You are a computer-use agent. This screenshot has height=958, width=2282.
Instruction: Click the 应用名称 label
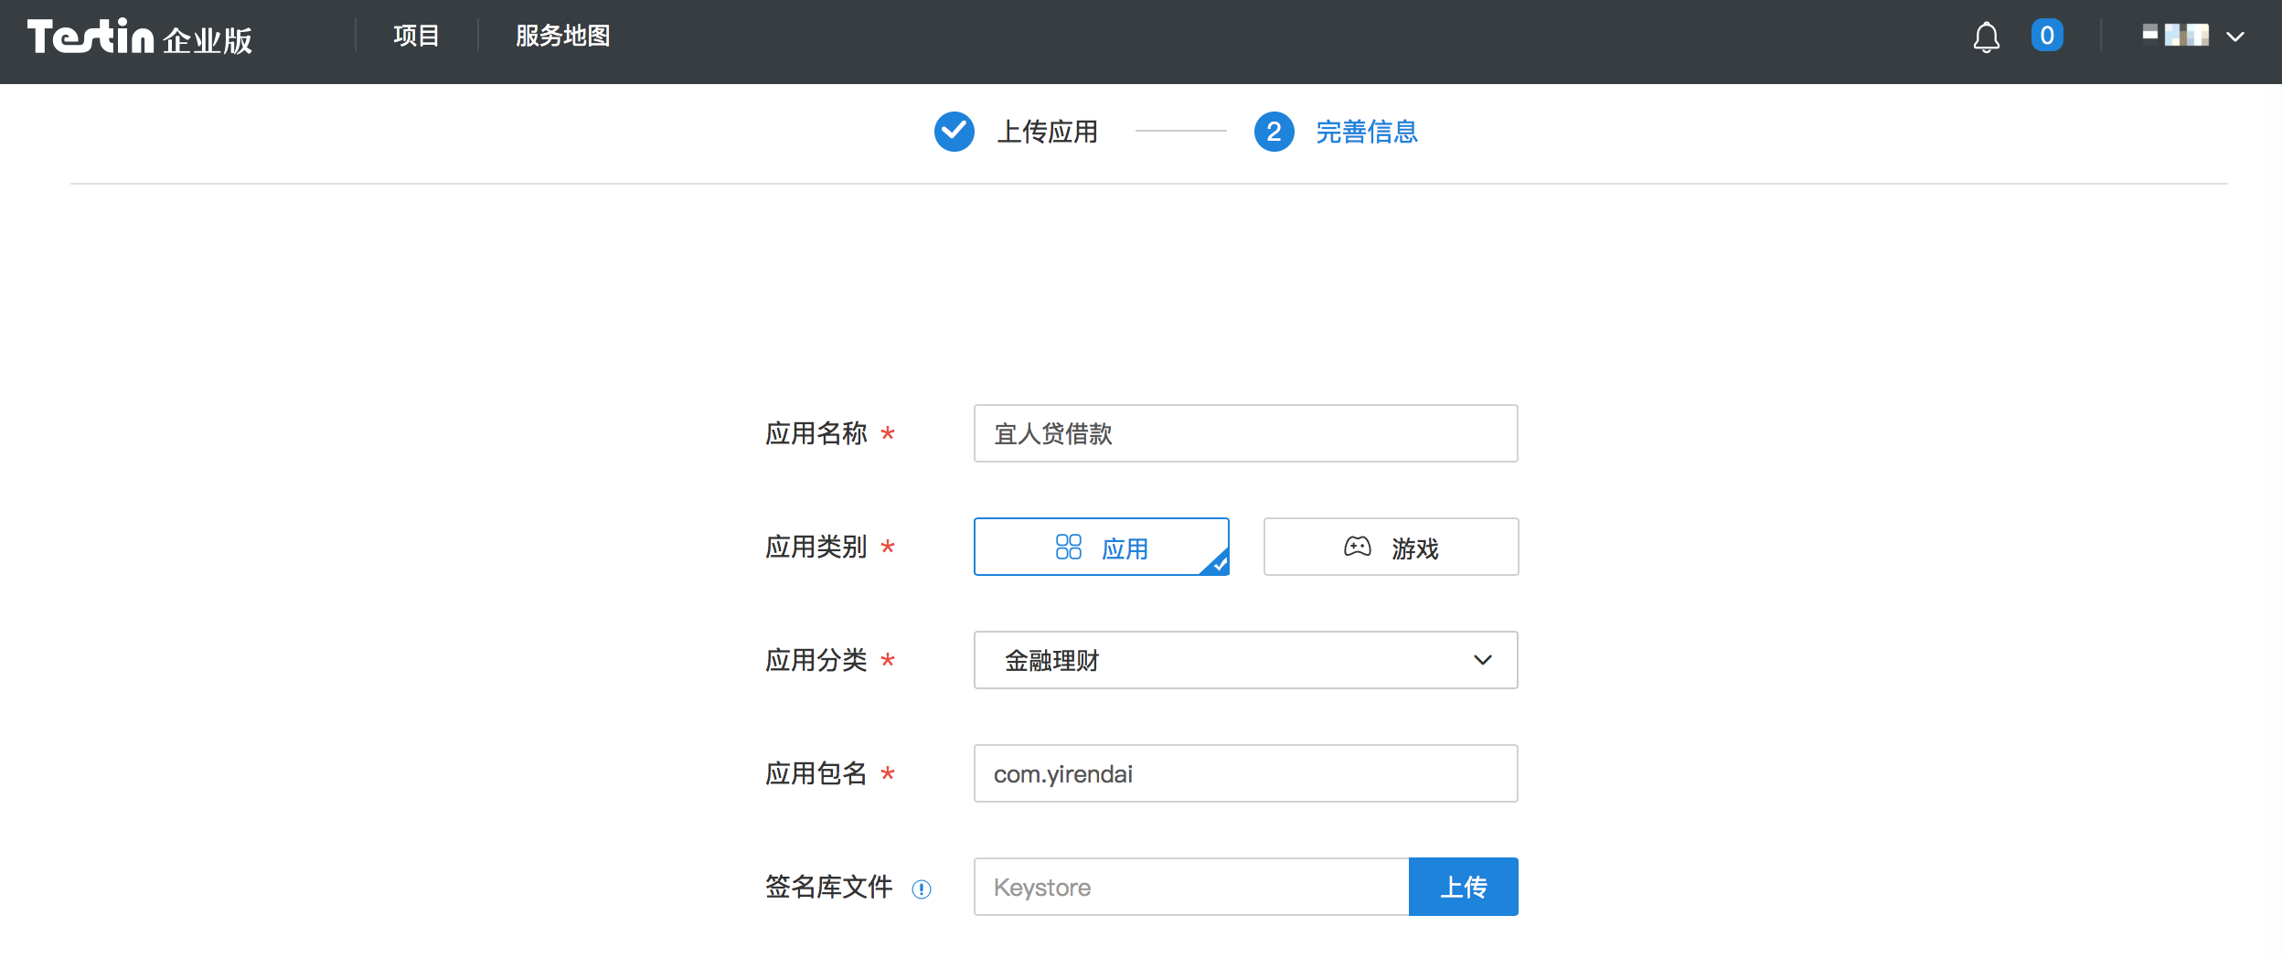816,433
